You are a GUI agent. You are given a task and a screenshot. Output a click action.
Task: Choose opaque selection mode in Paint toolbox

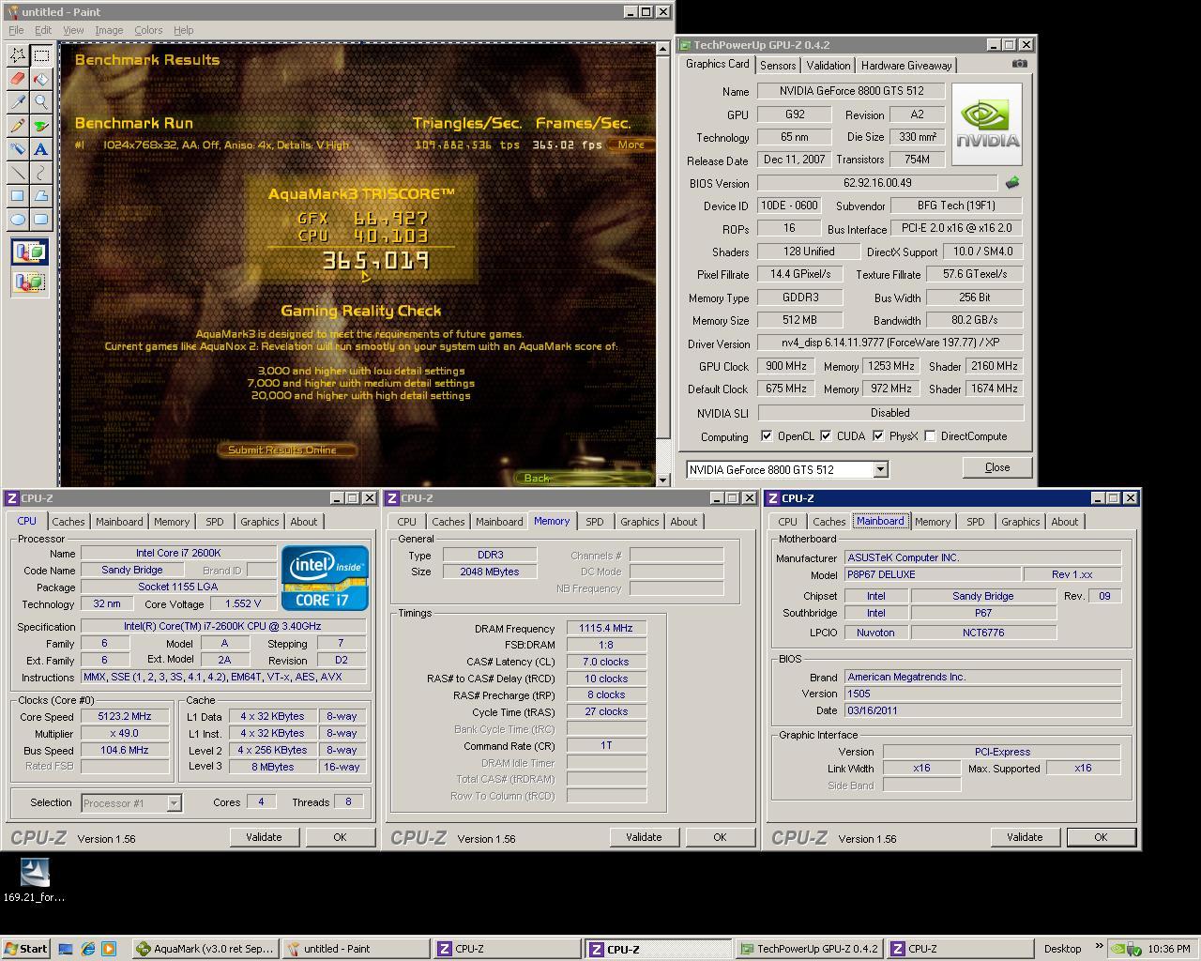29,252
